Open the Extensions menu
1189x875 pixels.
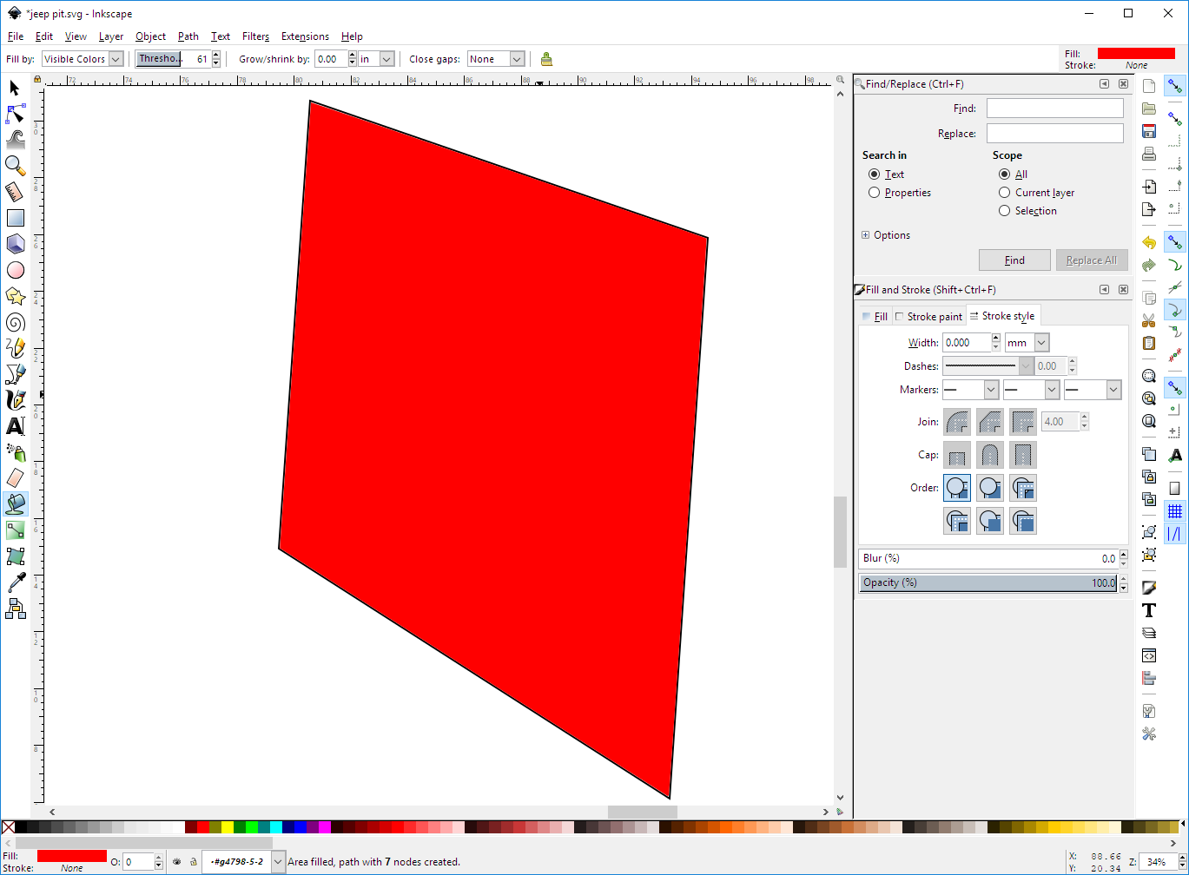305,36
